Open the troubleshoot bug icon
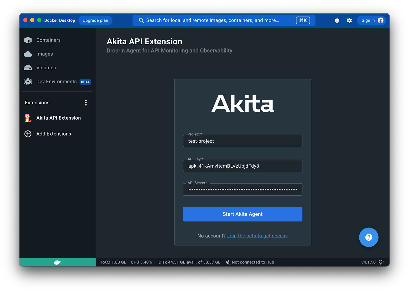The width and height of the screenshot is (409, 292). click(337, 20)
